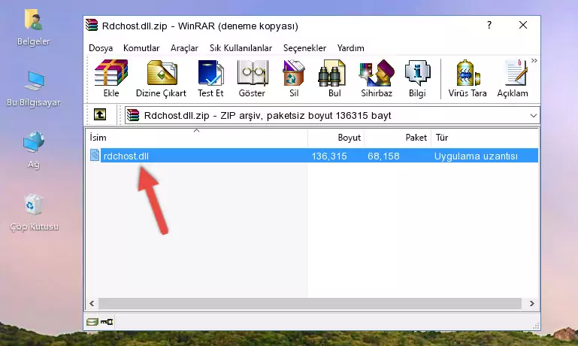
Task: Open the Dosya menu
Action: point(101,48)
